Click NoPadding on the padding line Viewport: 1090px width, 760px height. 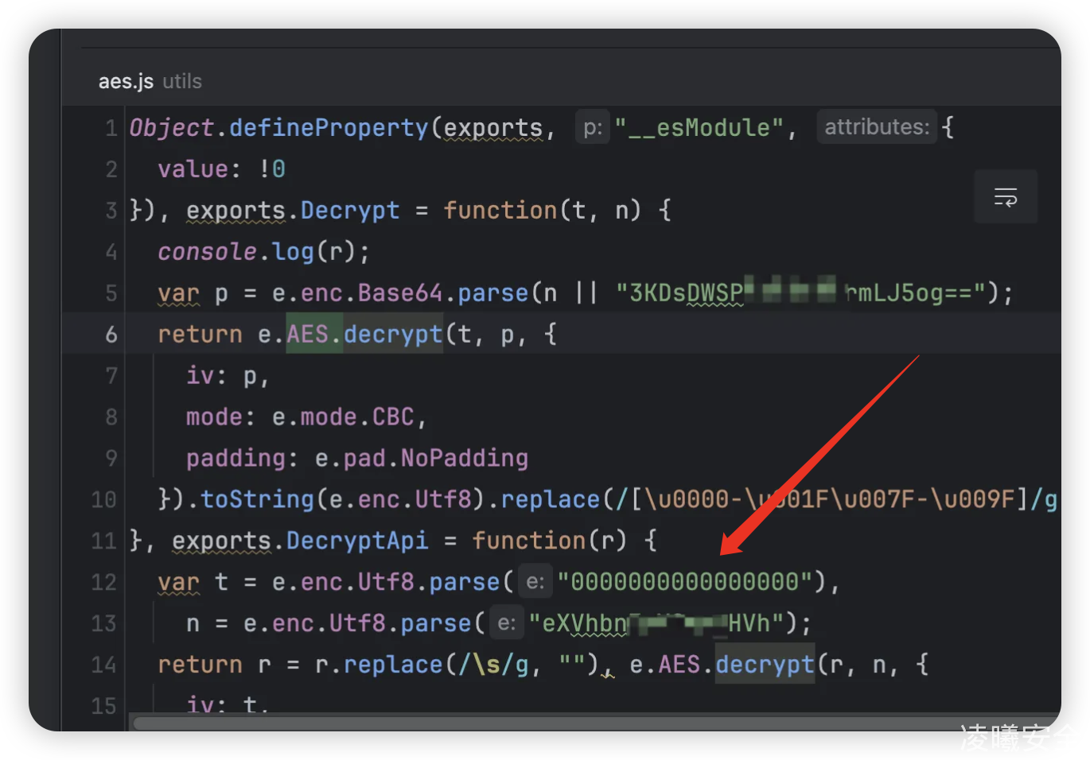point(464,459)
